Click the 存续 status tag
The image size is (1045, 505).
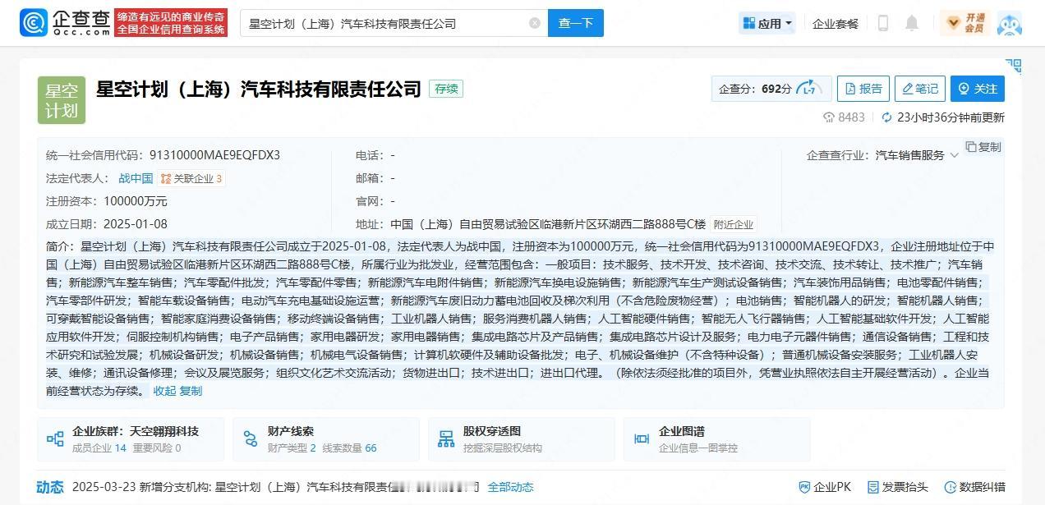(446, 89)
